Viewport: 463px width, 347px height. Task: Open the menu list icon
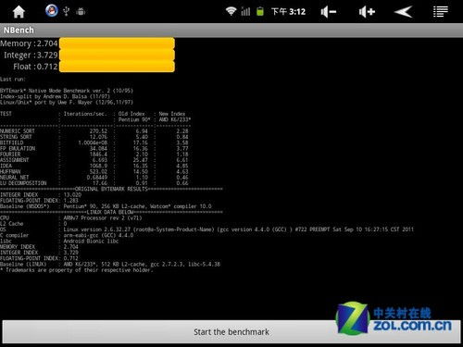point(441,12)
